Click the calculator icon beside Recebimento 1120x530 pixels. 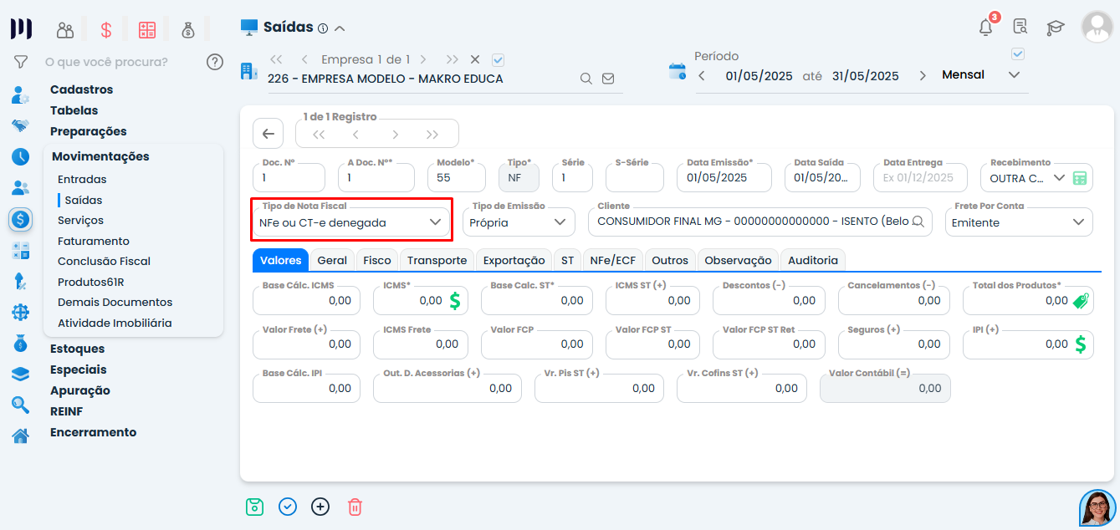[1080, 178]
